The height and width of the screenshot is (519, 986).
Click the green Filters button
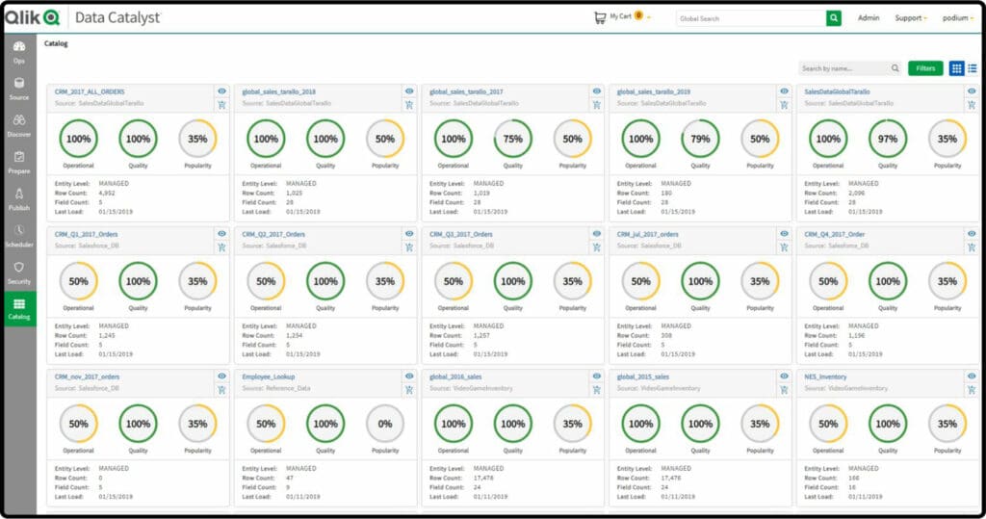(x=925, y=68)
